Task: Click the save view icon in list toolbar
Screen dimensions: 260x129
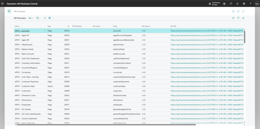Action: [50, 18]
